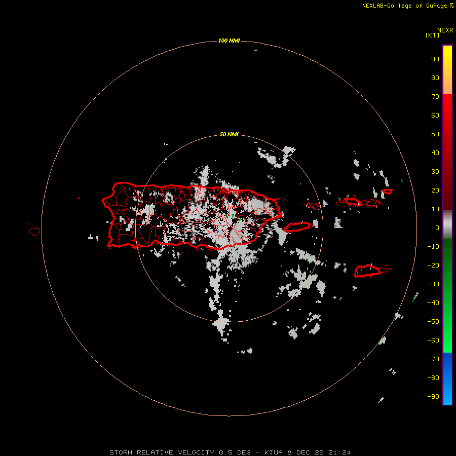The height and width of the screenshot is (456, 456).
Task: Click the Mona Island outline west of Puerto Rico
Action: point(34,231)
